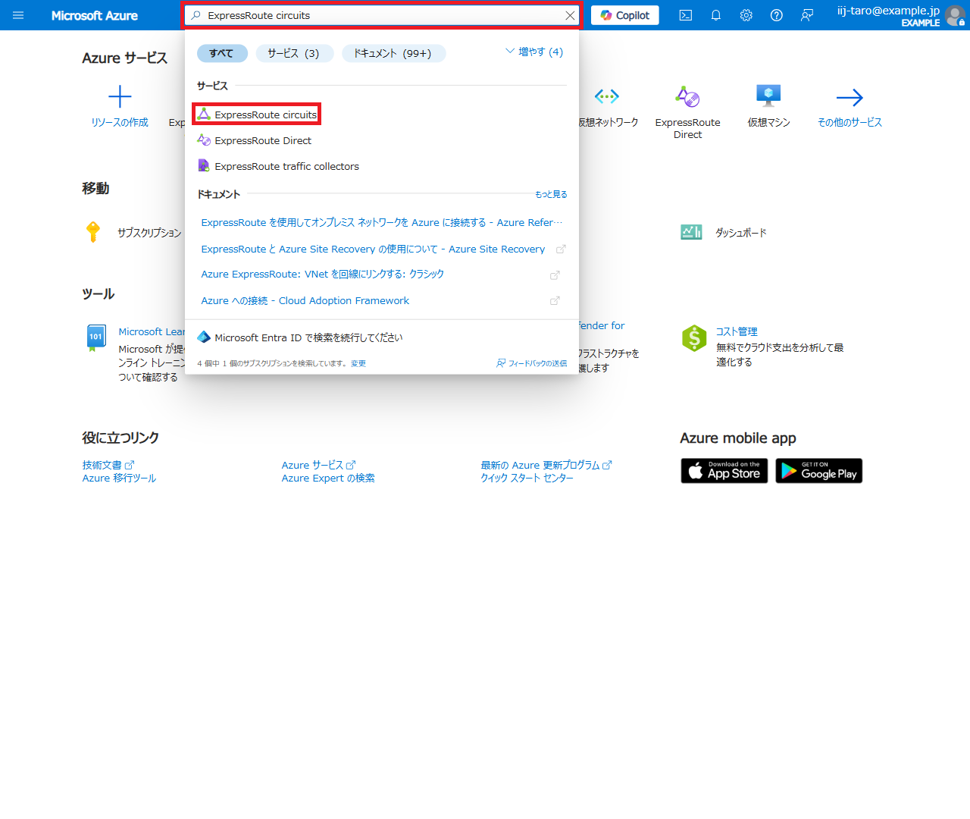Click その他のサービス arrow icon
This screenshot has width=970, height=819.
pyautogui.click(x=850, y=96)
